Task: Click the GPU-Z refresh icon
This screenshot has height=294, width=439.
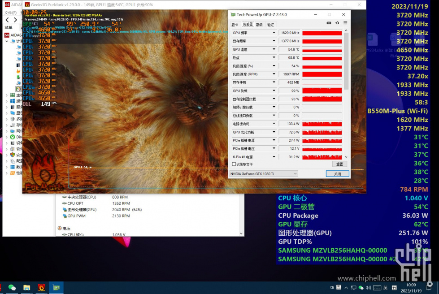Action: point(337,23)
